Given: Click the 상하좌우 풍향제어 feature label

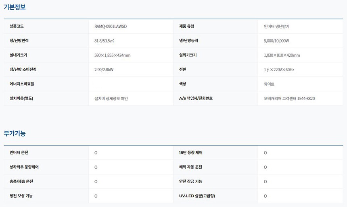Looking at the screenshot, I should tap(24, 167).
